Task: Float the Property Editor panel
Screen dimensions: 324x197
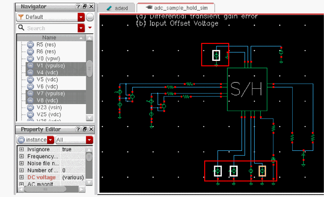Action: [85, 129]
